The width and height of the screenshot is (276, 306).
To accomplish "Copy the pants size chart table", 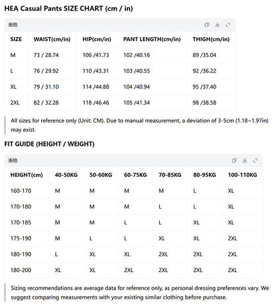I will pyautogui.click(x=207, y=25).
